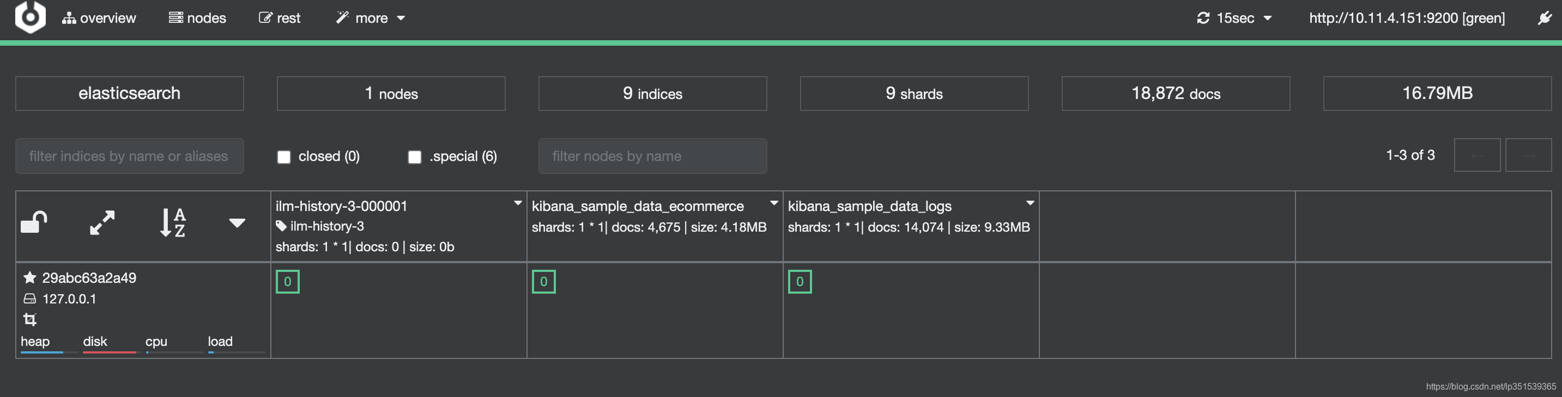
Task: Click the master star icon for 29abc63a2a49
Action: click(x=29, y=277)
